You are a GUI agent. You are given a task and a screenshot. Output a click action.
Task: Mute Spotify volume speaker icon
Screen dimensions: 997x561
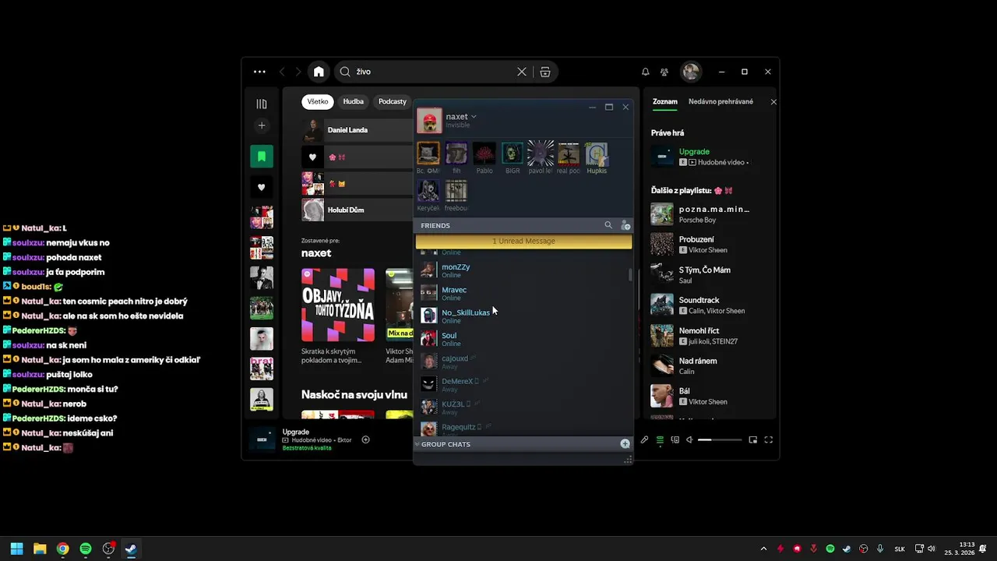pos(690,439)
